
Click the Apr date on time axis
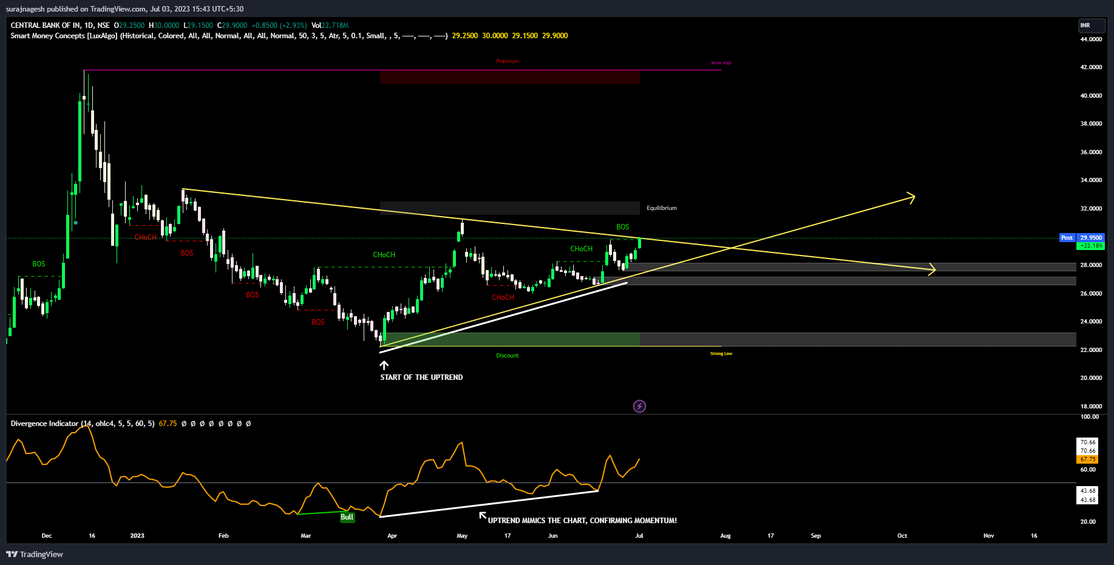pos(392,536)
